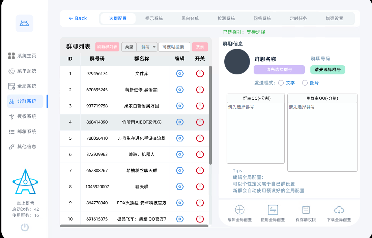Click the robot logo icon in sidebar
The image size is (372, 238).
(x=24, y=23)
